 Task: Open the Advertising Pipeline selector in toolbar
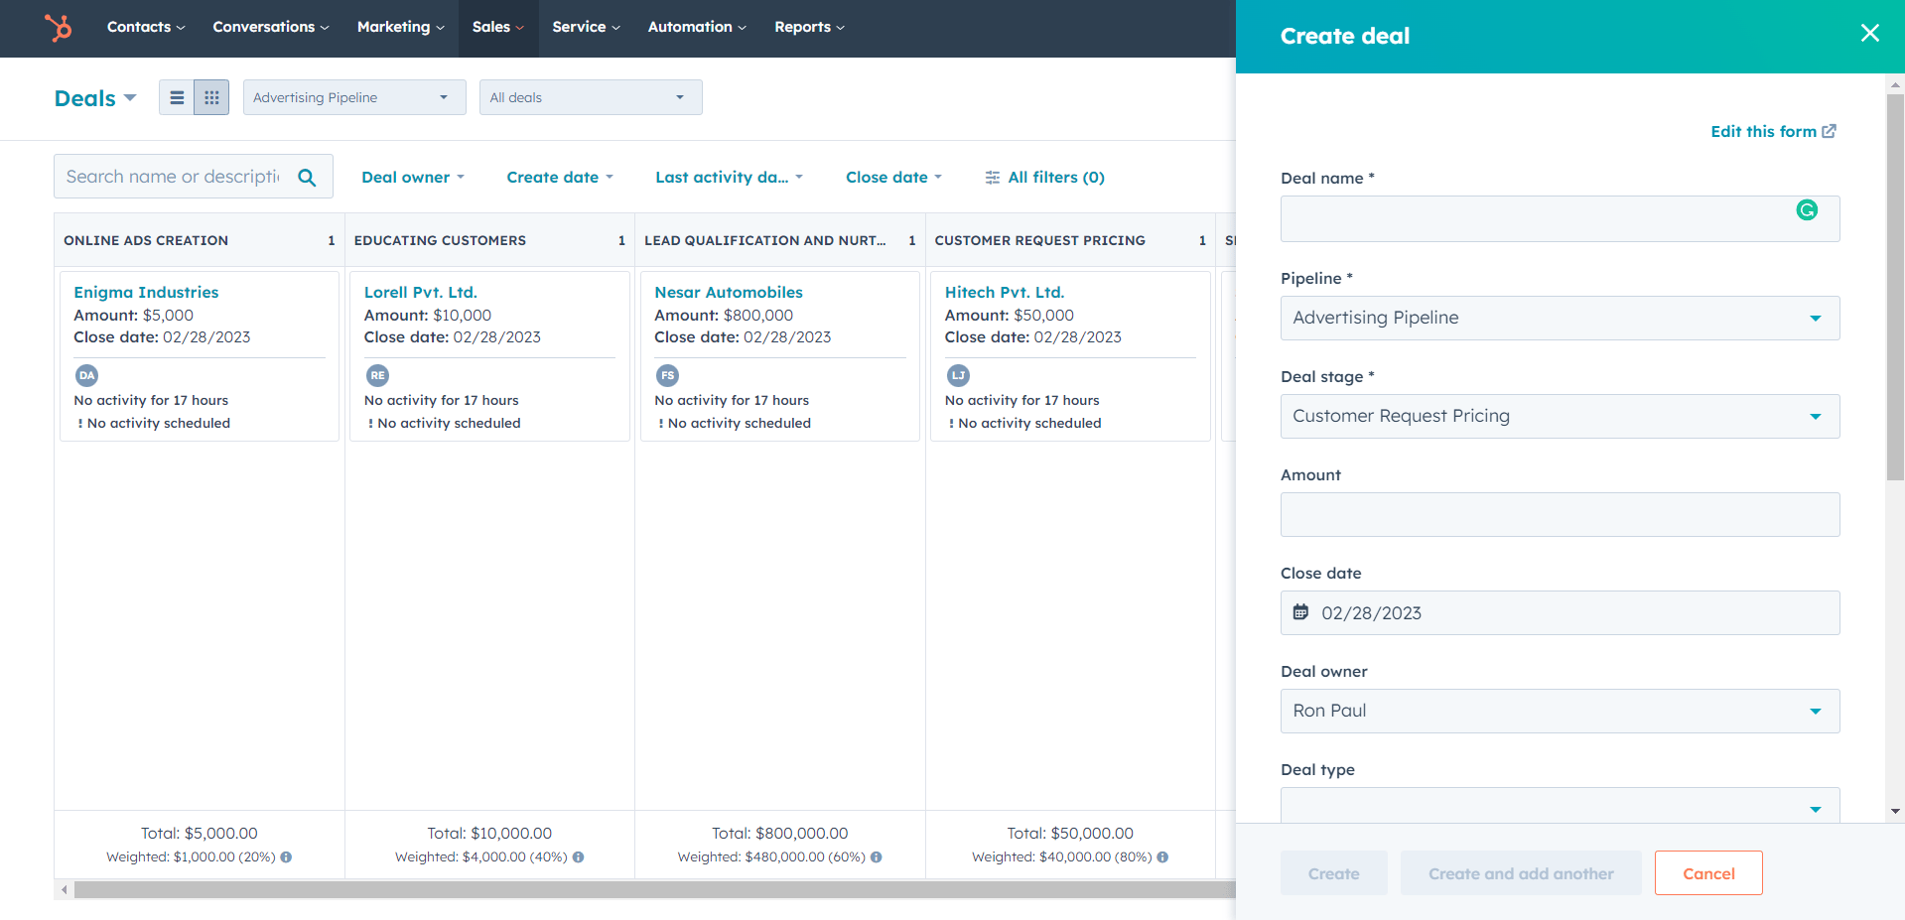(354, 97)
